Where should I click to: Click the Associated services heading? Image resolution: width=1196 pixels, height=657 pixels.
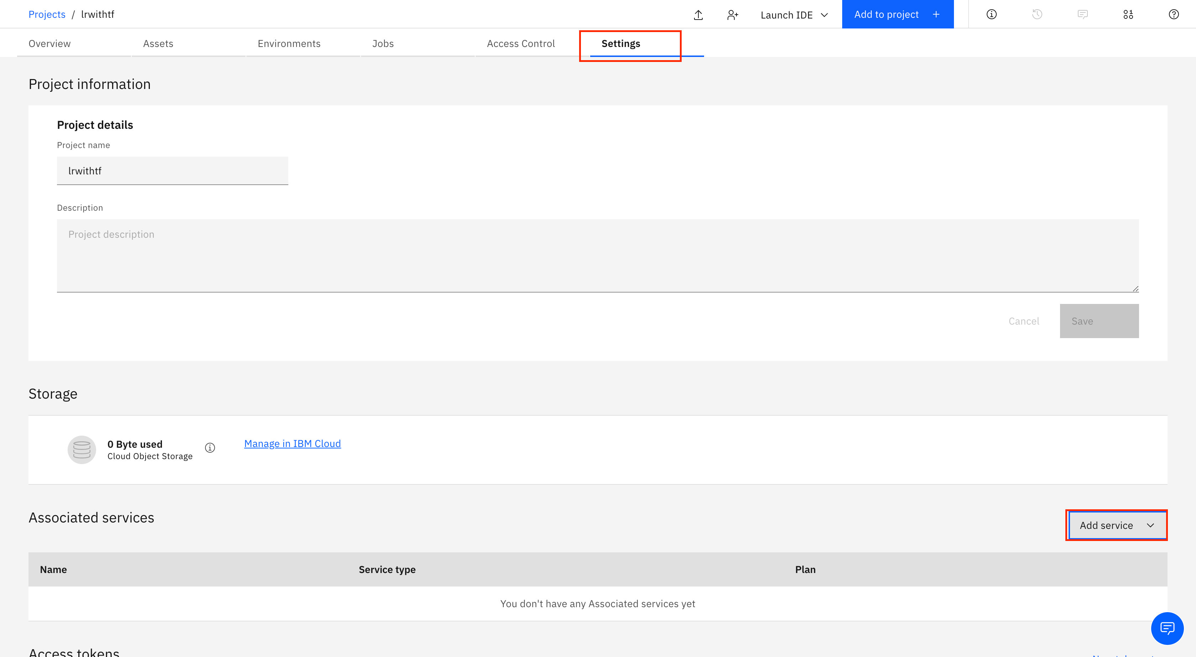pyautogui.click(x=91, y=518)
